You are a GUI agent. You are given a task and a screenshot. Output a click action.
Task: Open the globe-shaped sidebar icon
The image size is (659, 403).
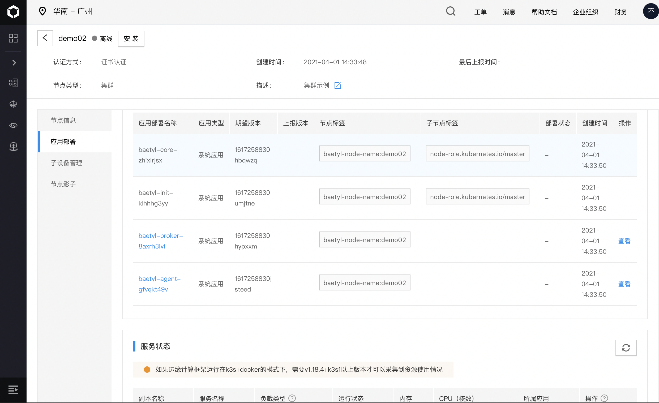(13, 104)
